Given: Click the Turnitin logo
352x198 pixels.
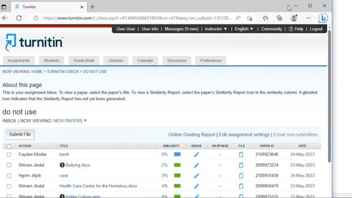Looking at the screenshot, I should click(34, 42).
